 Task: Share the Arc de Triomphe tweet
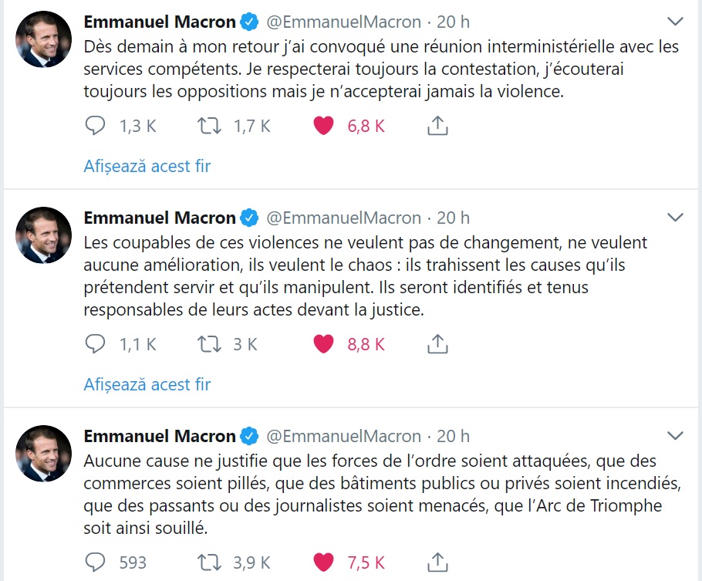coord(437,562)
